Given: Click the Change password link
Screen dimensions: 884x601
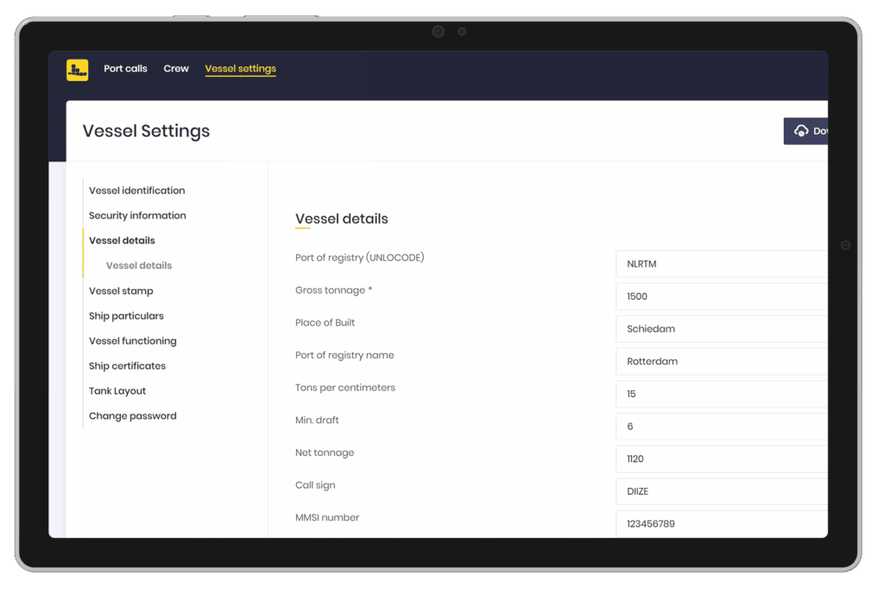Looking at the screenshot, I should (x=132, y=416).
